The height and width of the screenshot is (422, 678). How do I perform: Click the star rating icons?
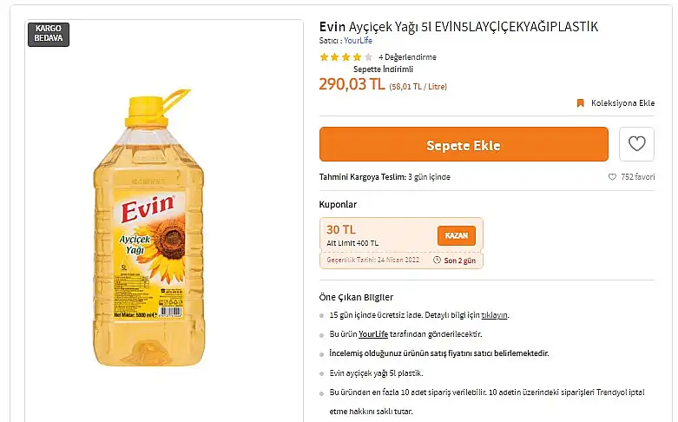[346, 57]
